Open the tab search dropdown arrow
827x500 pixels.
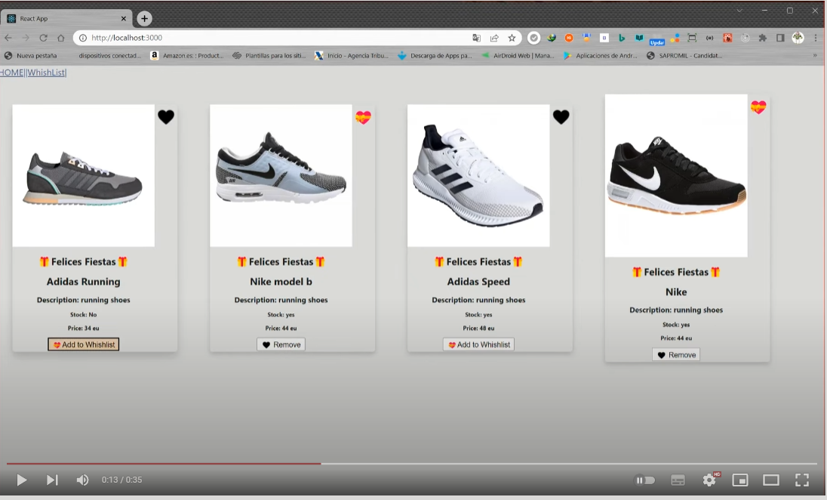click(739, 11)
